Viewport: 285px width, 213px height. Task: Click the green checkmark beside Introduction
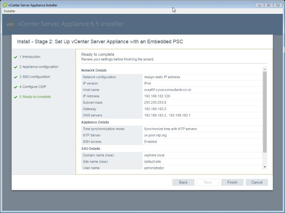pos(16,57)
